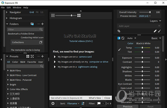
Task: Toggle the sort direction arrows icon
Action: click(x=83, y=103)
